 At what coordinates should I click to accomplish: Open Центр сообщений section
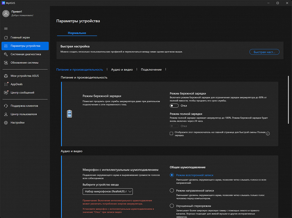[x=25, y=92]
